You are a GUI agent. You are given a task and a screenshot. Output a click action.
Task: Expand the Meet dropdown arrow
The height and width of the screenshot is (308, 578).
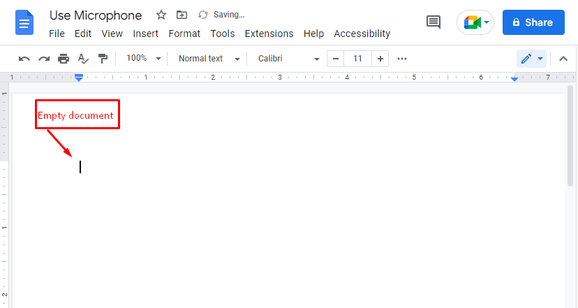[487, 22]
